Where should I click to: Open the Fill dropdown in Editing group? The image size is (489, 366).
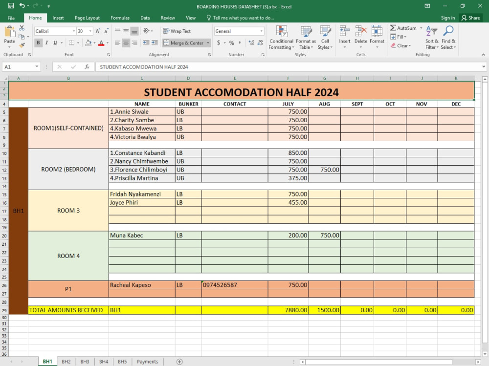399,37
